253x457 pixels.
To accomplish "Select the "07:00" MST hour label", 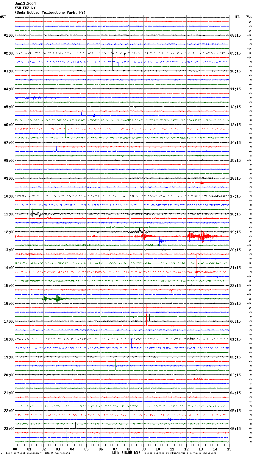I will pyautogui.click(x=9, y=143).
